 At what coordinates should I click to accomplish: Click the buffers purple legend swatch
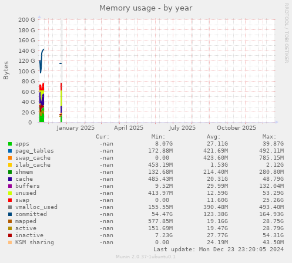click(10, 186)
